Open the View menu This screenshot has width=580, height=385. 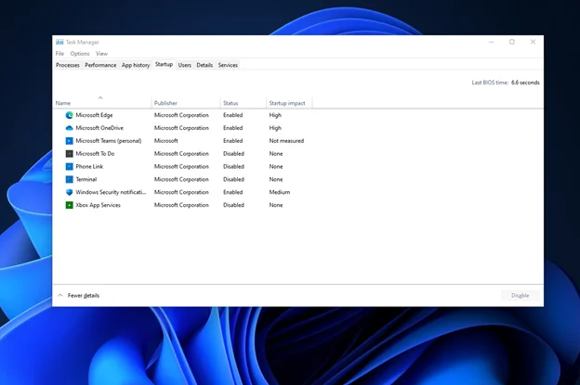pos(101,54)
